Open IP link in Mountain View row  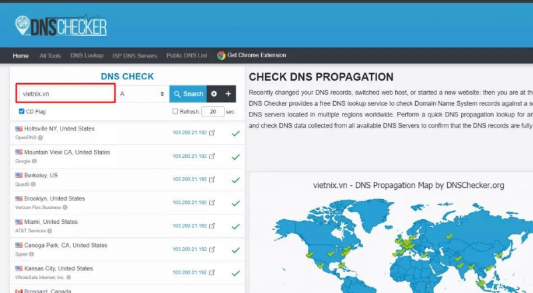[189, 156]
